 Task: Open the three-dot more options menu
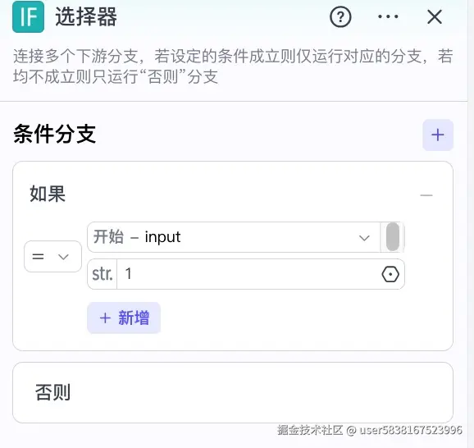tap(388, 16)
